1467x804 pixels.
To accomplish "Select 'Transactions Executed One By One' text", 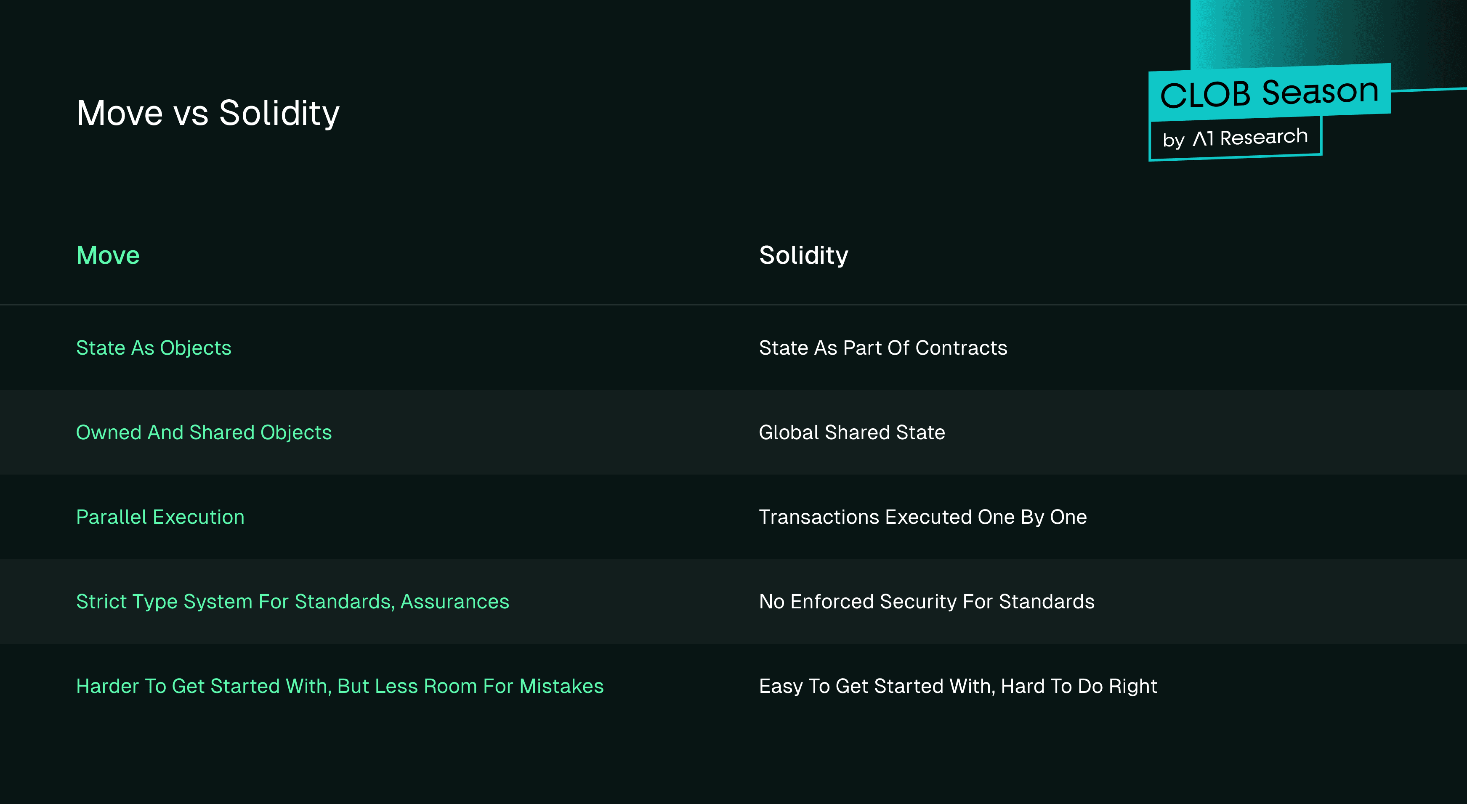I will (922, 517).
